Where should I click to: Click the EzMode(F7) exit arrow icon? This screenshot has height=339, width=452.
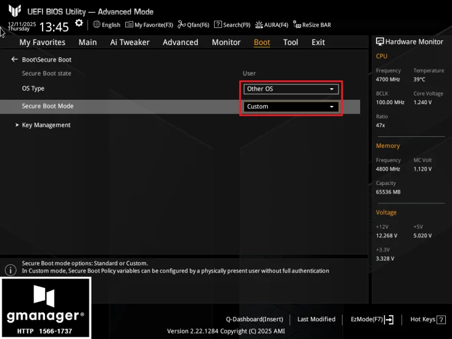[x=389, y=320]
